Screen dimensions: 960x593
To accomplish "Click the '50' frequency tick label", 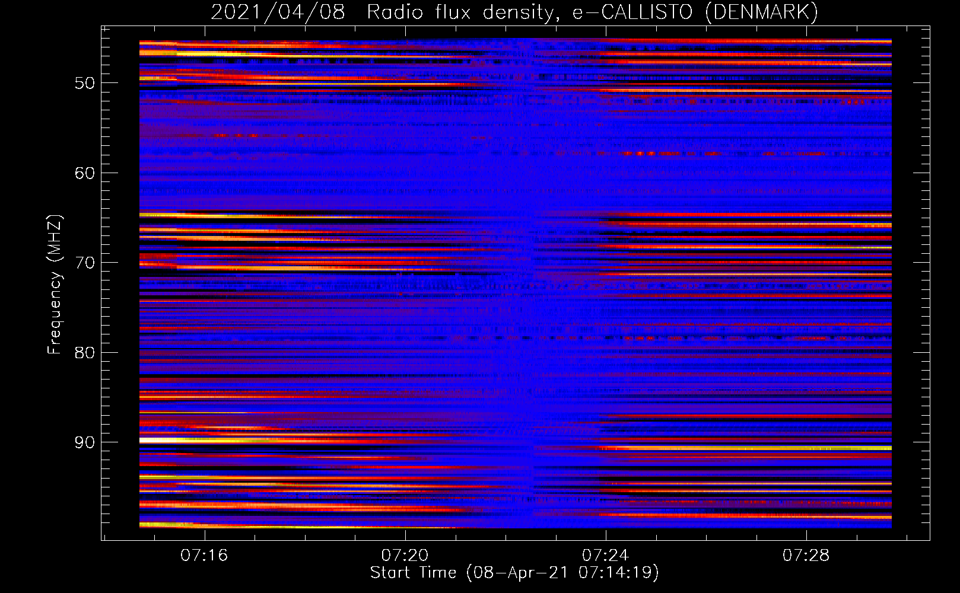I will click(x=85, y=83).
